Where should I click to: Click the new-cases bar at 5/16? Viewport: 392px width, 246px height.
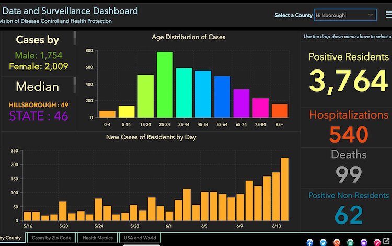pyautogui.click(x=27, y=216)
